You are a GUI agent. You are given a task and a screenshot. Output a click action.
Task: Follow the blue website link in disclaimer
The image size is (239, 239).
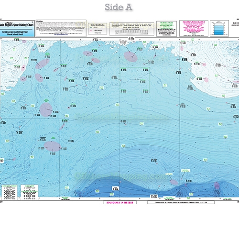click(x=61, y=34)
